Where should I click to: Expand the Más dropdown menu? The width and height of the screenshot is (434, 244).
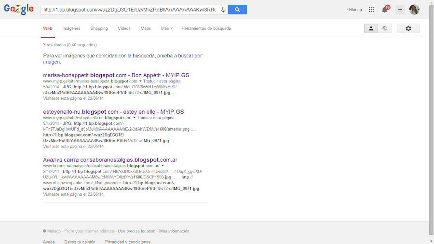click(167, 28)
